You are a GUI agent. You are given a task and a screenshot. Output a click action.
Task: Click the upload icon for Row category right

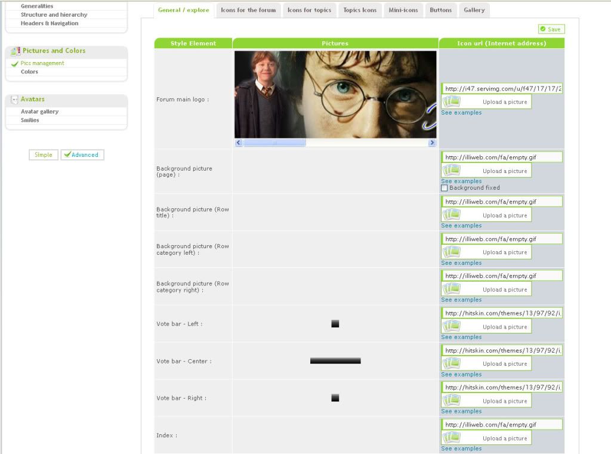pos(452,289)
